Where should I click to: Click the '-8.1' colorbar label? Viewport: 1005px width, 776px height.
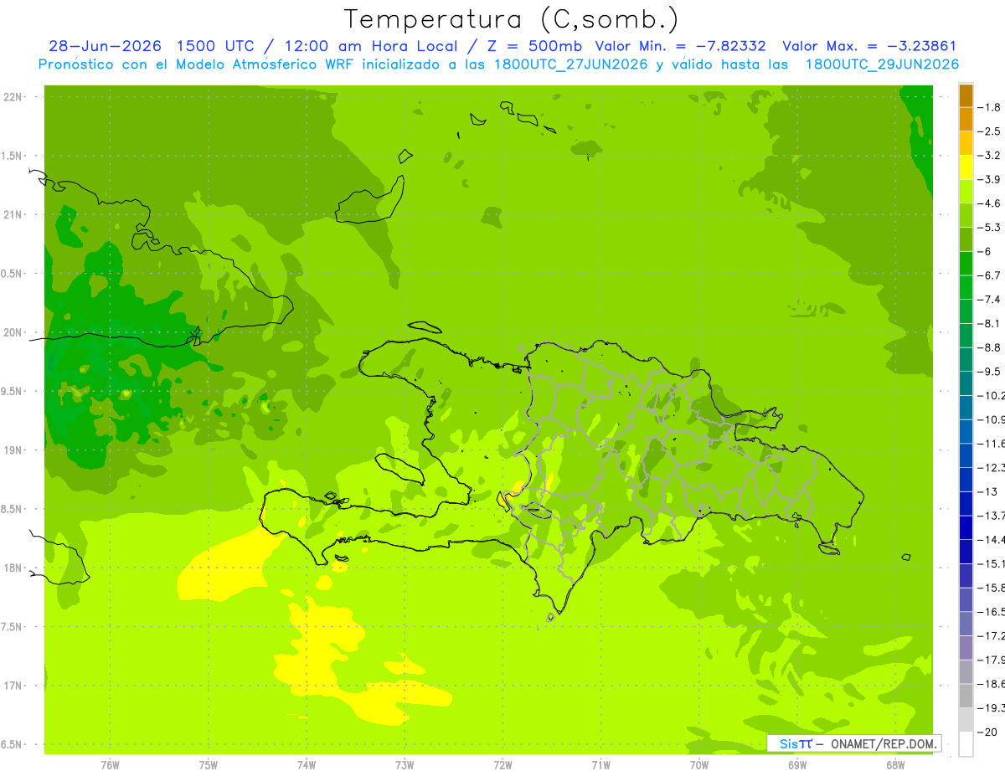pyautogui.click(x=990, y=324)
